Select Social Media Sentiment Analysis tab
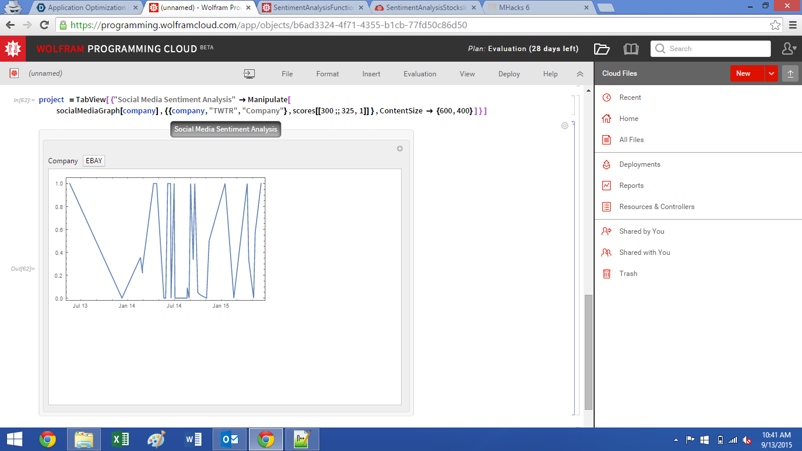 [225, 129]
